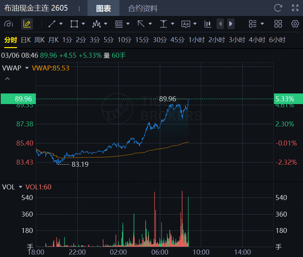Choose the wave pattern drawing tool
The width and height of the screenshot is (303, 257).
[x=96, y=24]
